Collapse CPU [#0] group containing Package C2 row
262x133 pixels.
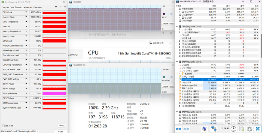point(177,112)
